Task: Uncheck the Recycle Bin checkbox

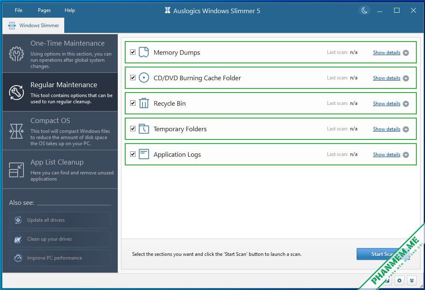Action: click(x=133, y=103)
